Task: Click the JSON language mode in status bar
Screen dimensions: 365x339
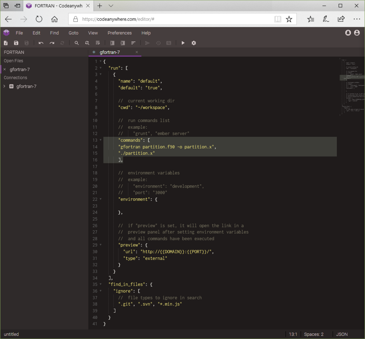Action: [342, 334]
